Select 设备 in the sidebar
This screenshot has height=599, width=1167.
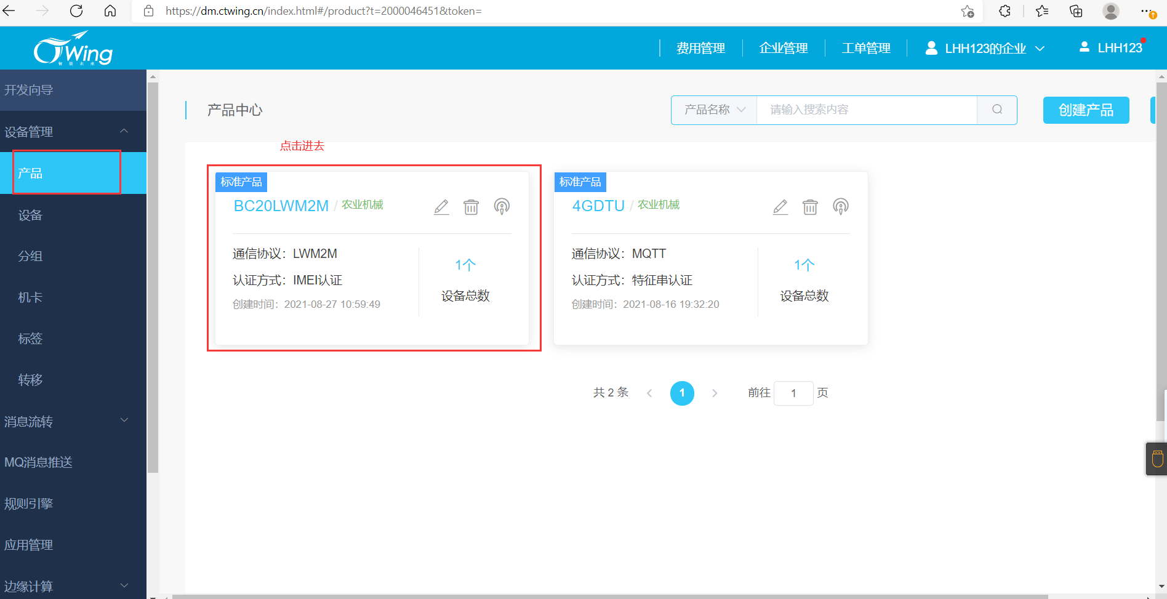pyautogui.click(x=73, y=215)
